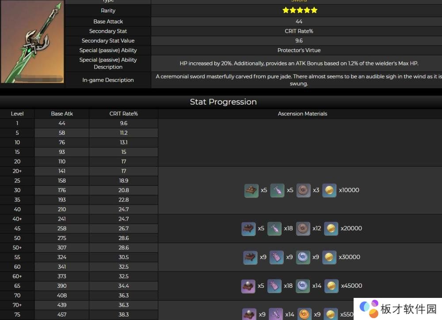442x320 pixels.
Task: Click the CRIT Rate% column header
Action: pyautogui.click(x=124, y=114)
